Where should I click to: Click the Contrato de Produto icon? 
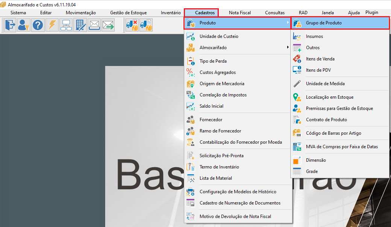[x=297, y=119]
